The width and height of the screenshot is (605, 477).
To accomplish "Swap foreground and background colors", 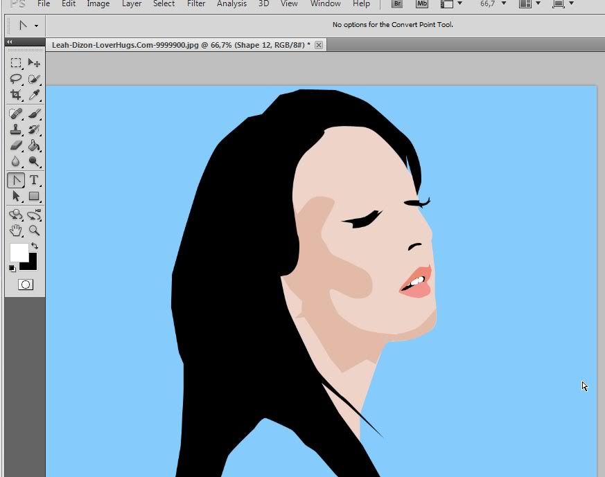I will [35, 246].
